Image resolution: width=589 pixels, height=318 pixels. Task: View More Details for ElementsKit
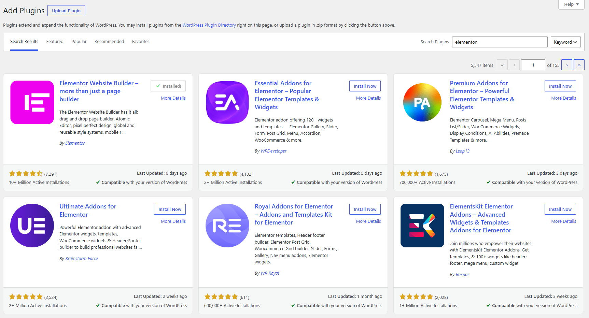[x=563, y=221]
